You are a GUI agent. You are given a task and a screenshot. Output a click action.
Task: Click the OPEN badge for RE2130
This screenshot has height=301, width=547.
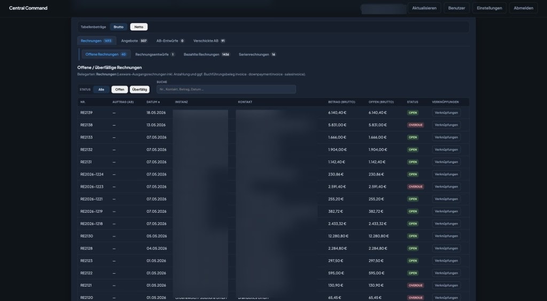[x=413, y=236]
